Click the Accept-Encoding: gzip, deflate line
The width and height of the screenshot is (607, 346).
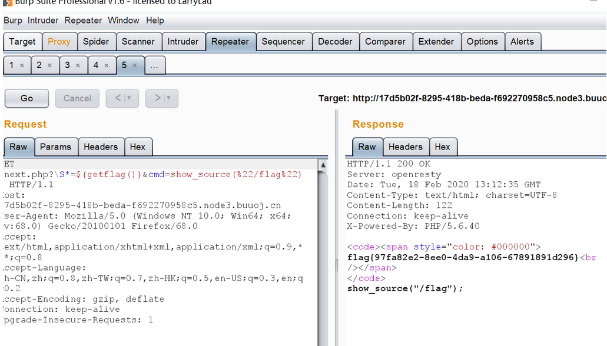click(84, 299)
